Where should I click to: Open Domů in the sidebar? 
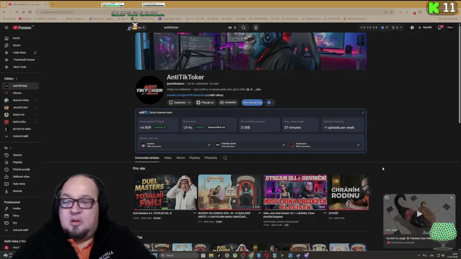tap(20, 38)
